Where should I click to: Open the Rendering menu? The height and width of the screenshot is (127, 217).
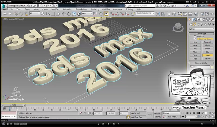click(x=95, y=9)
